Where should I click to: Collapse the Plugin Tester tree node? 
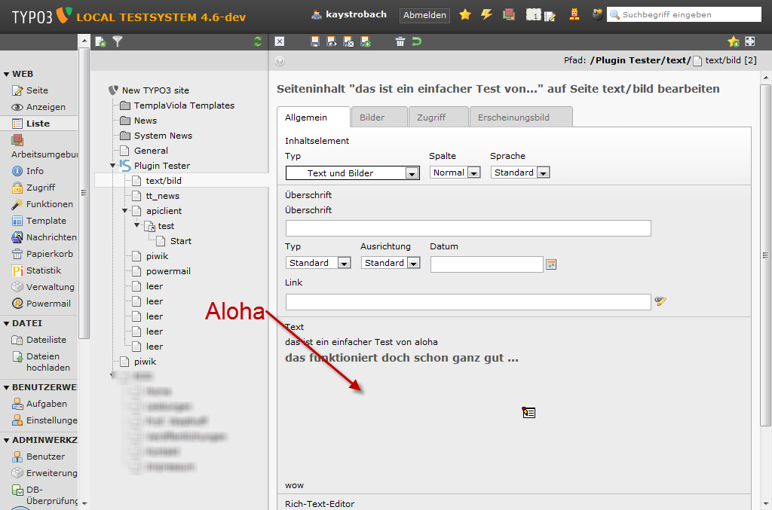coord(113,166)
